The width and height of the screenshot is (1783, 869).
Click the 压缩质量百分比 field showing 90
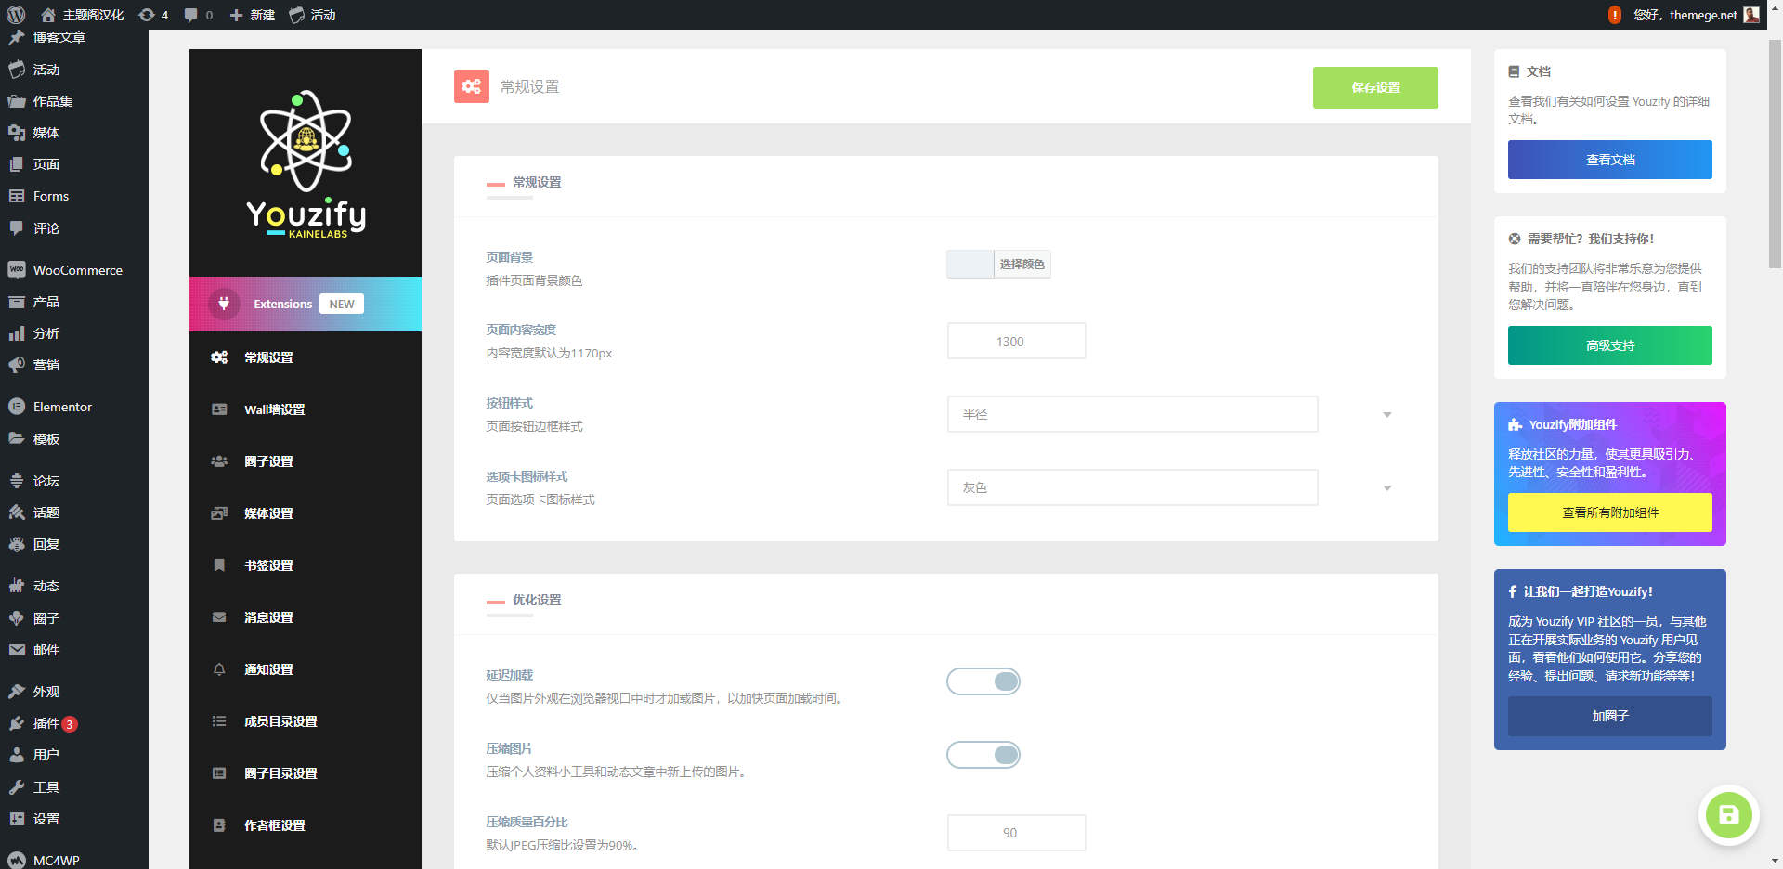coord(1016,833)
